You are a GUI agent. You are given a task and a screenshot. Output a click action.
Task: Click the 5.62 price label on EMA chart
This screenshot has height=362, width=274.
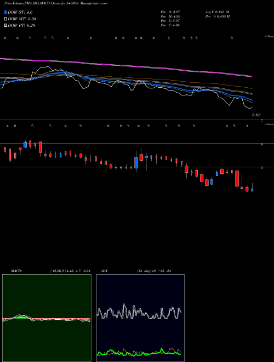pyautogui.click(x=256, y=115)
